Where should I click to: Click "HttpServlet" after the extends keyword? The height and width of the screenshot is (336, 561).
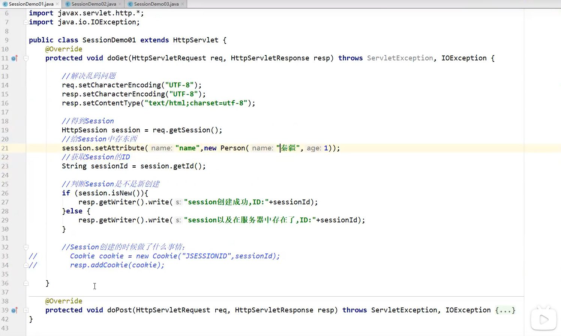tap(196, 40)
